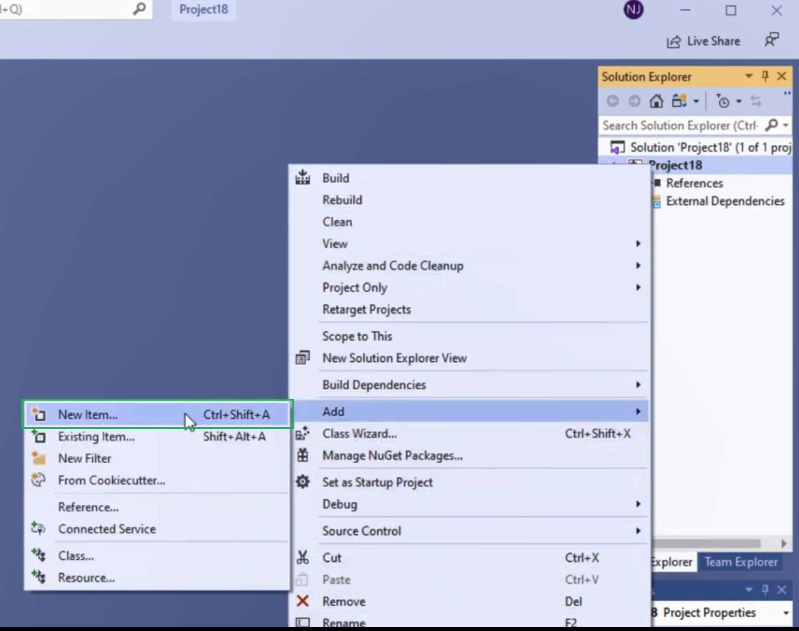Open the Project Properties combo box dropdown
Image resolution: width=799 pixels, height=631 pixels.
786,613
